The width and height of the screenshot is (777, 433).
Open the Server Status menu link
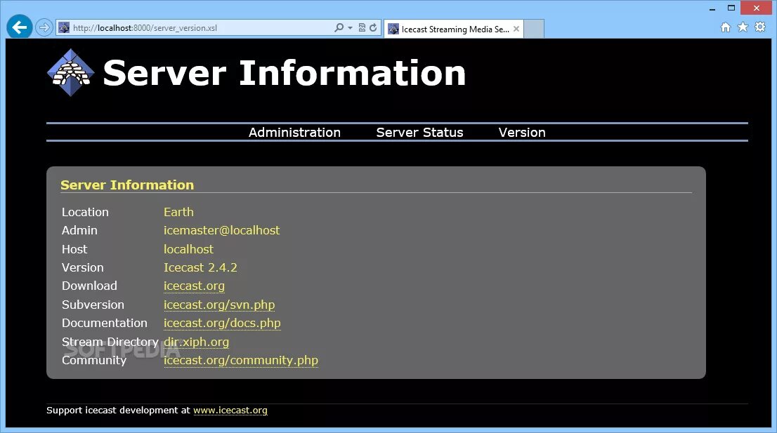click(419, 133)
